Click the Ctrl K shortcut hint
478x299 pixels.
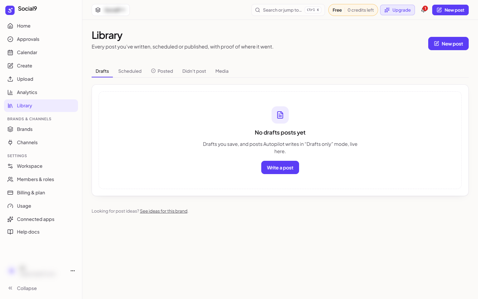[313, 10]
